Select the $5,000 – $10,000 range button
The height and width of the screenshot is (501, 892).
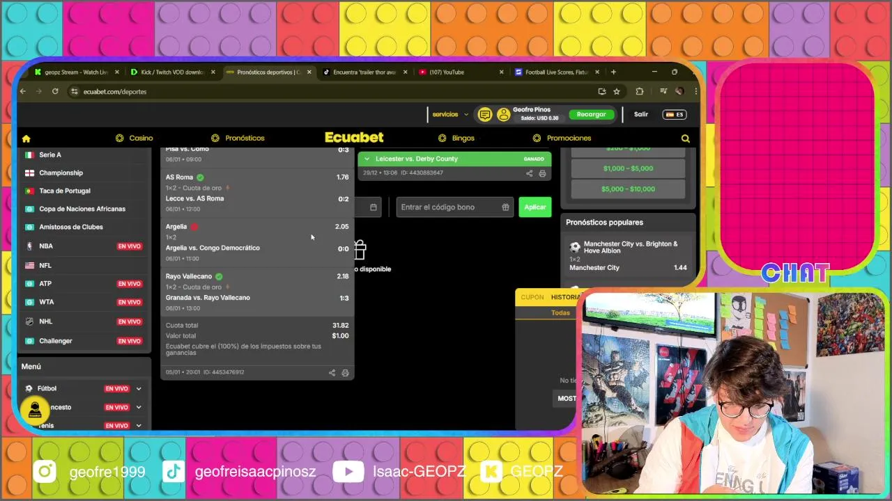tap(628, 189)
